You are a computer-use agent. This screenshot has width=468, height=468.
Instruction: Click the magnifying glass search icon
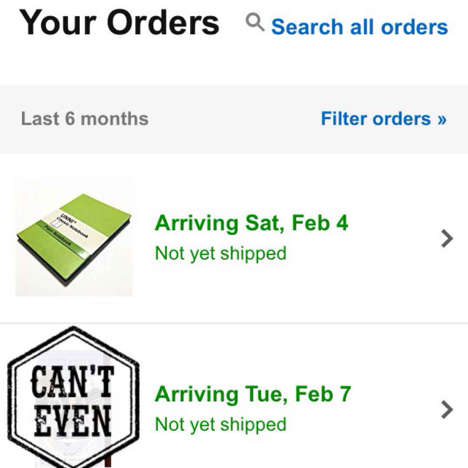click(255, 22)
